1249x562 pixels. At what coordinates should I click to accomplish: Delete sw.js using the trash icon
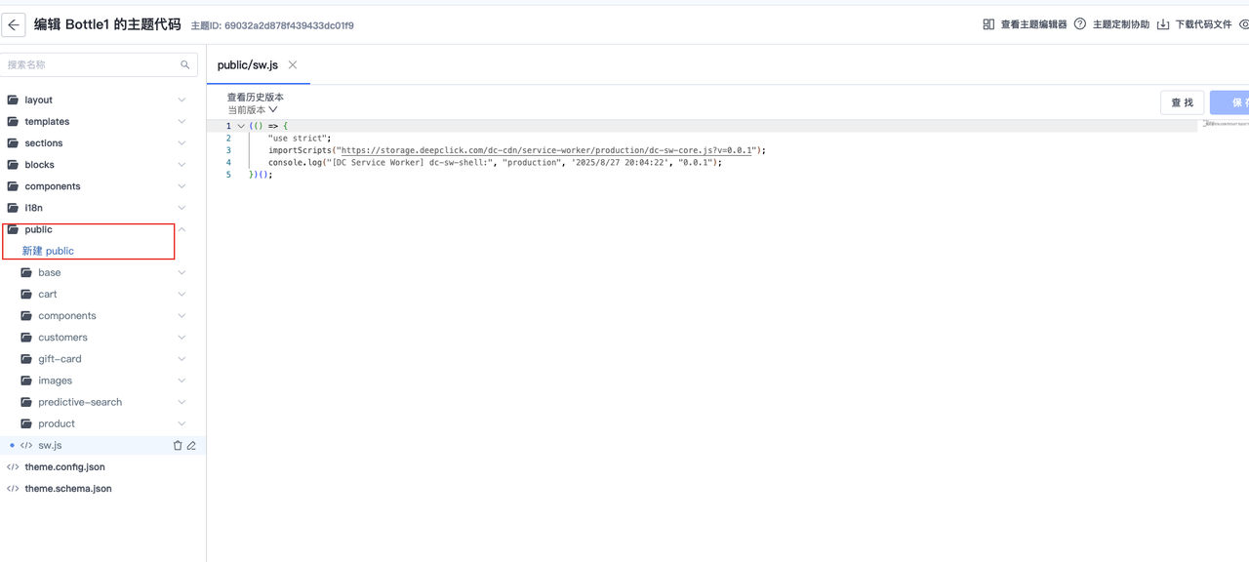[178, 446]
